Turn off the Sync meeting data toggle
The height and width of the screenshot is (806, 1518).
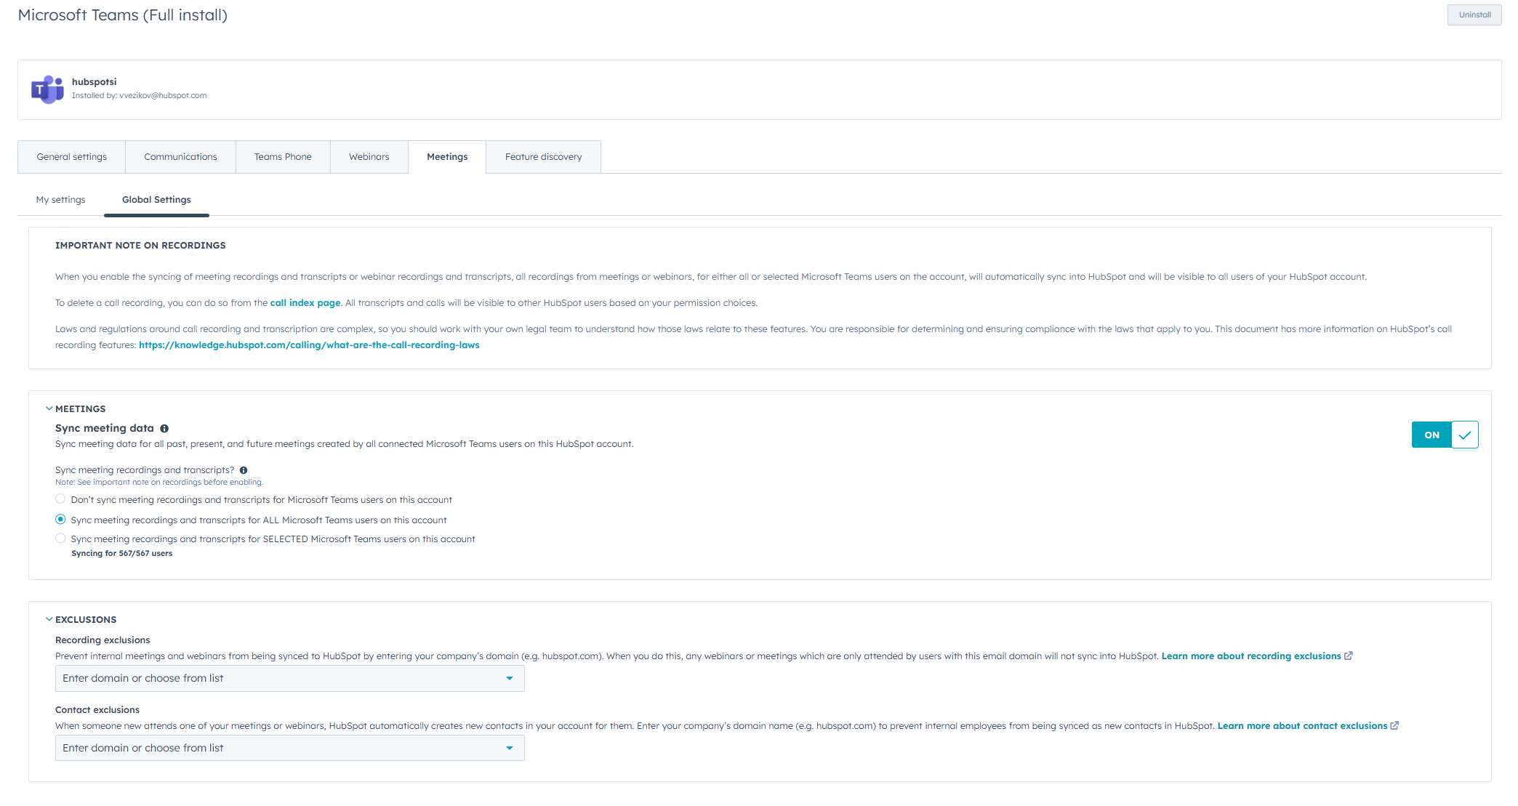[1445, 435]
